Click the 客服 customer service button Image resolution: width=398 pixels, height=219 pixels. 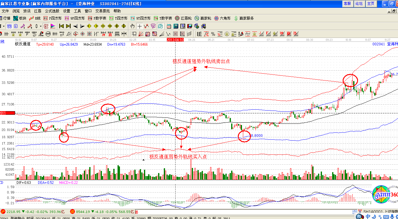point(347,4)
